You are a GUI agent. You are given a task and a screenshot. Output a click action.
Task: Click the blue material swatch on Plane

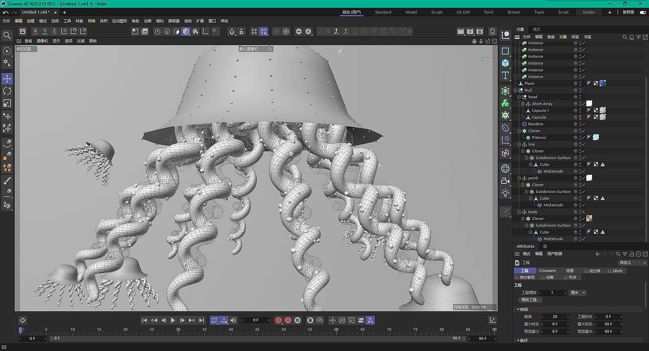tap(602, 84)
